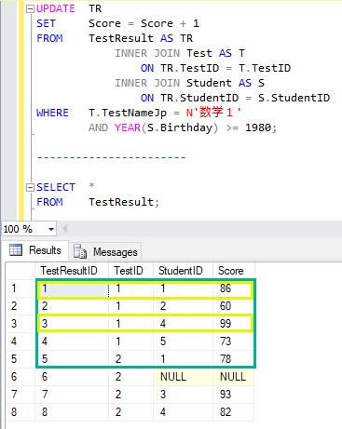Click the StudentID cell in row 4
This screenshot has height=429, width=342.
[183, 342]
